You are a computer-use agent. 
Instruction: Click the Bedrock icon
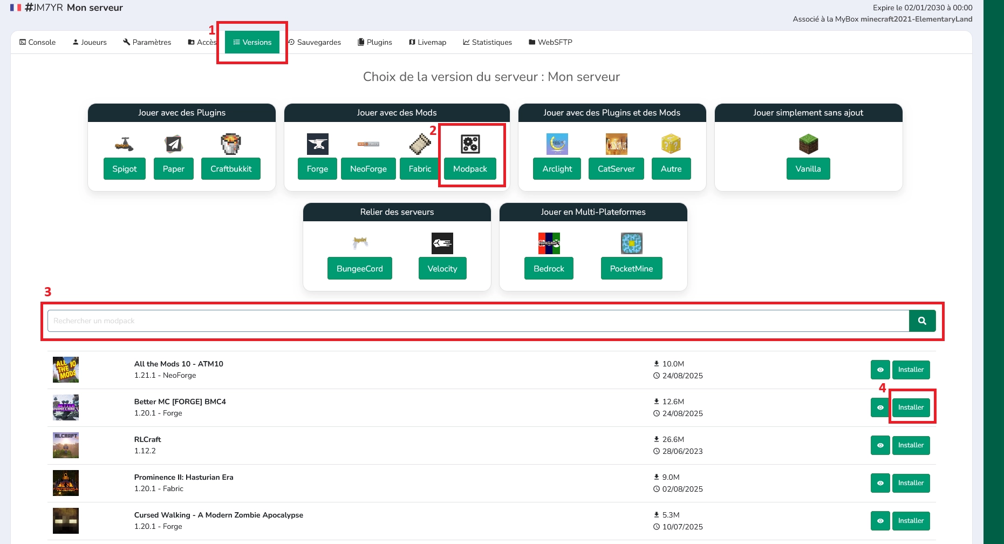tap(549, 243)
